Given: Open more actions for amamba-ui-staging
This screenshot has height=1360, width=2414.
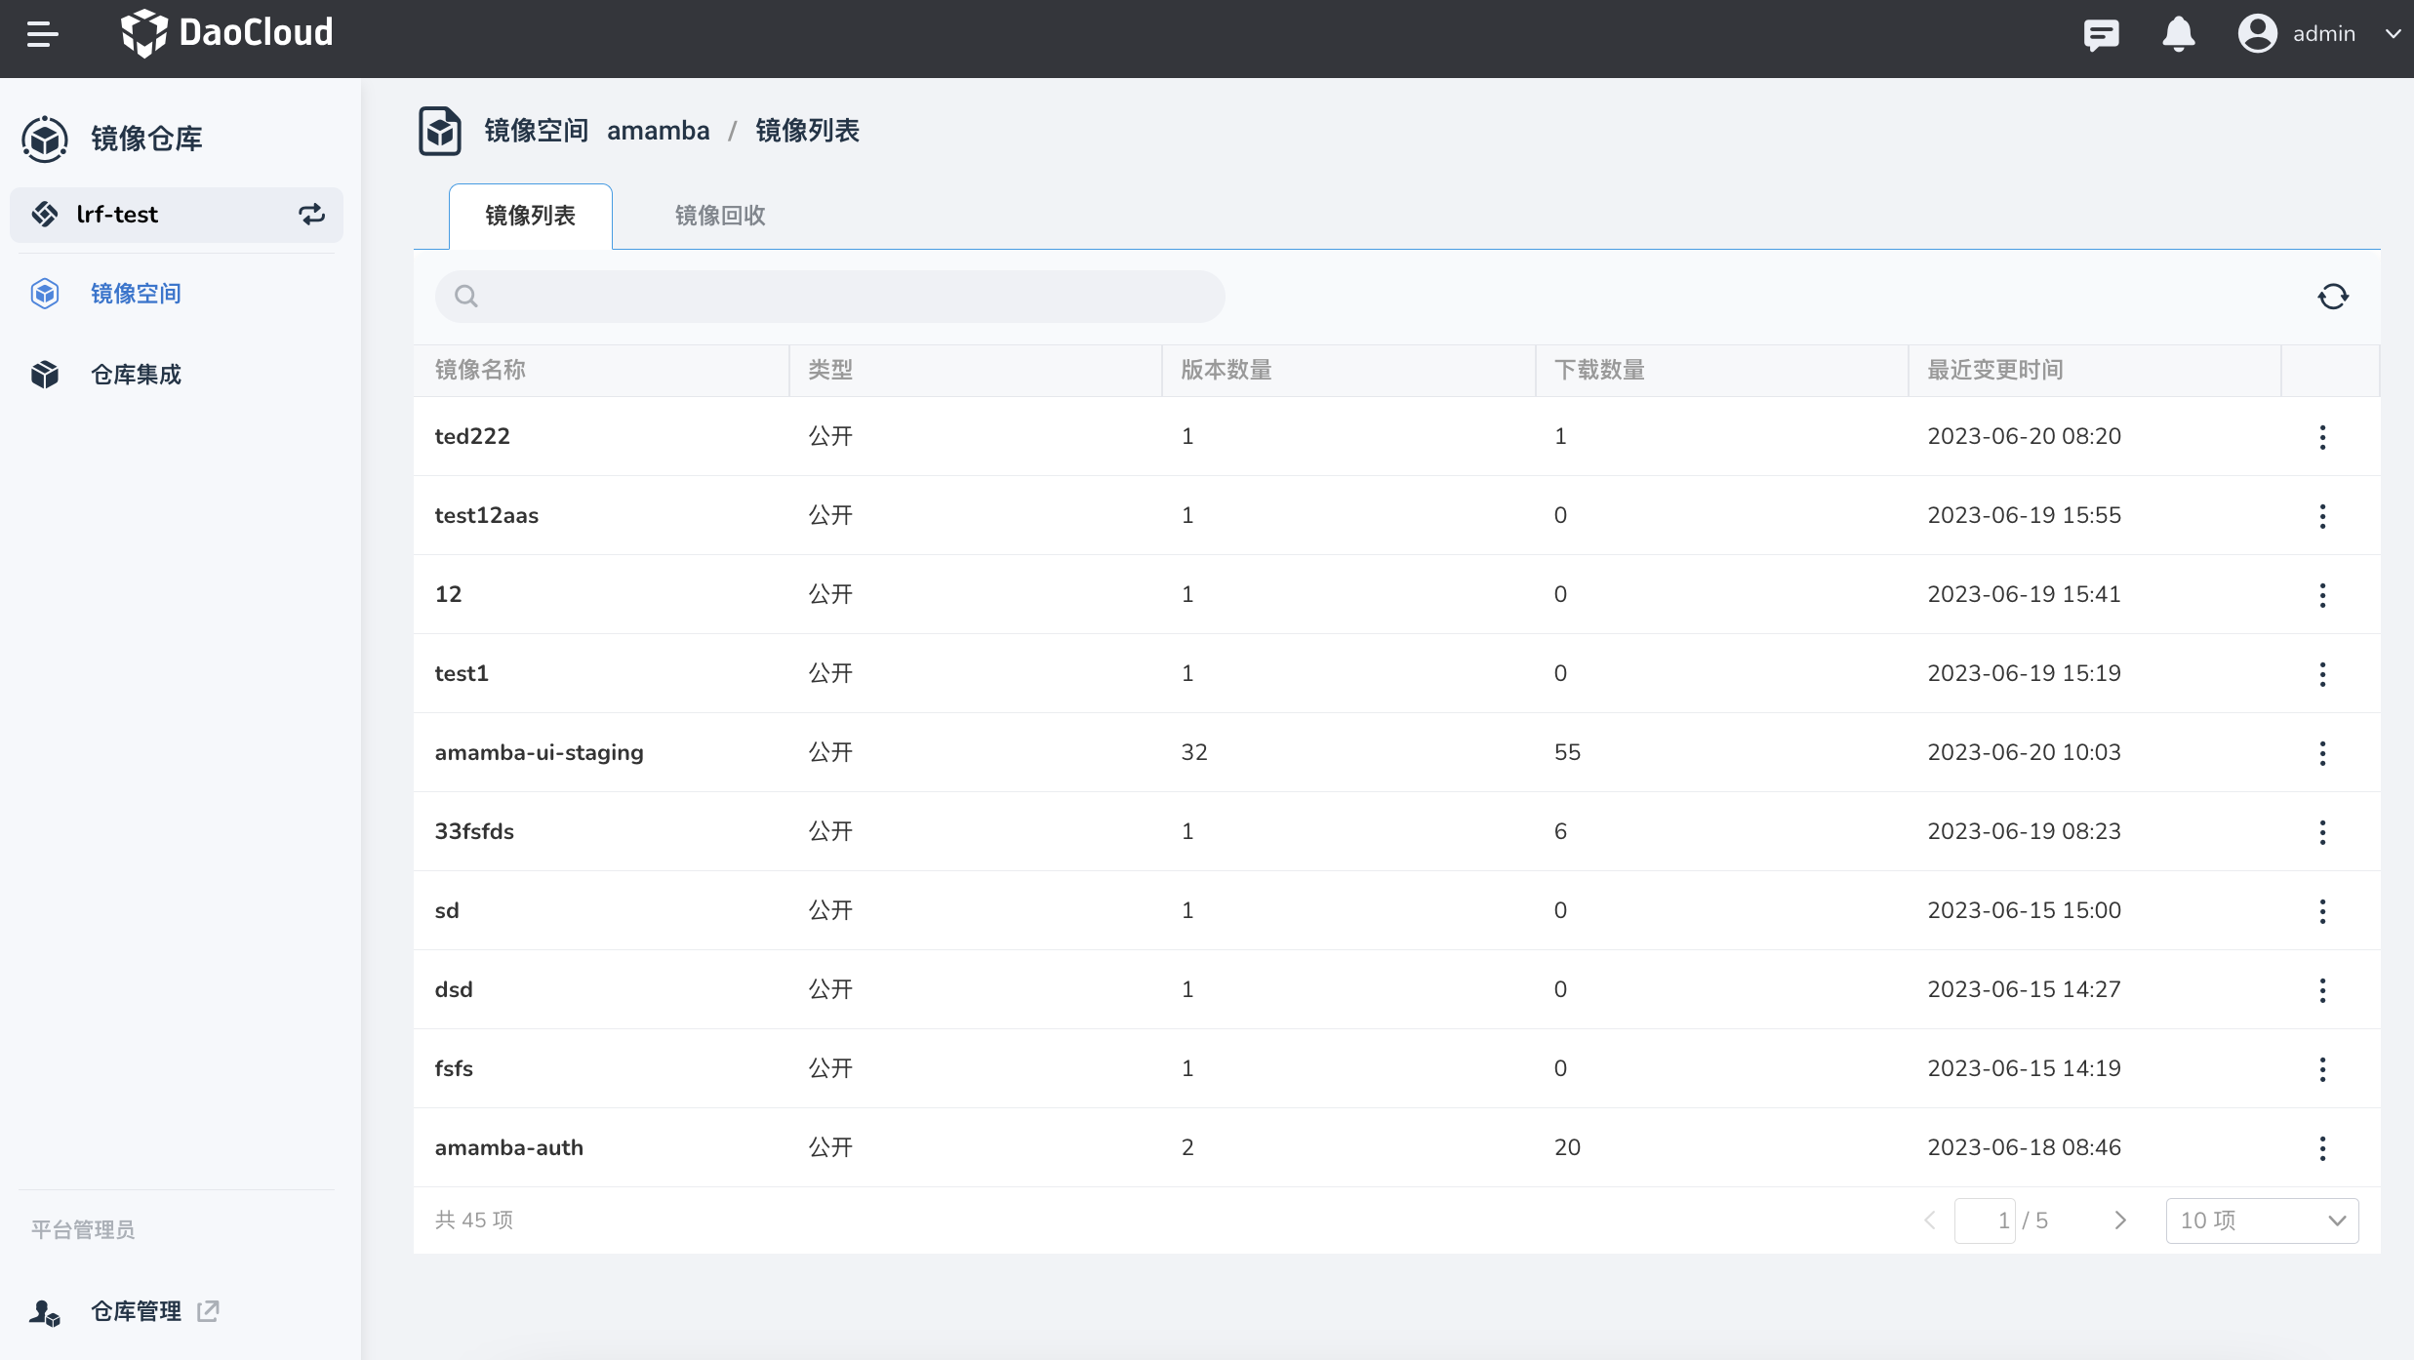Looking at the screenshot, I should pos(2322,753).
